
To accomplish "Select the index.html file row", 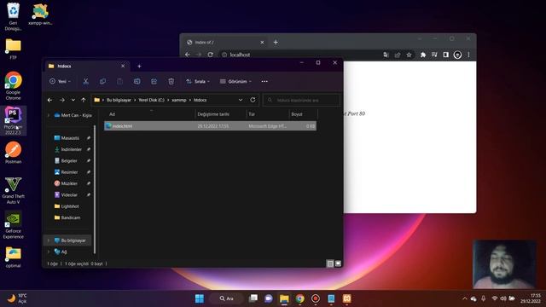I will (211, 126).
